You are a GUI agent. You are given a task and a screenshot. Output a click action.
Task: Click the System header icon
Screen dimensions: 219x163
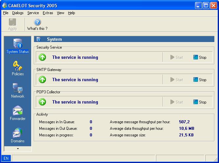(39, 39)
